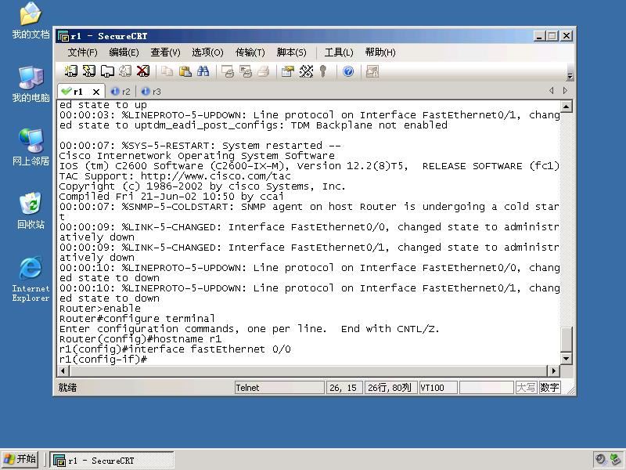Click the VT100 status bar field
626x470 pixels.
[438, 387]
